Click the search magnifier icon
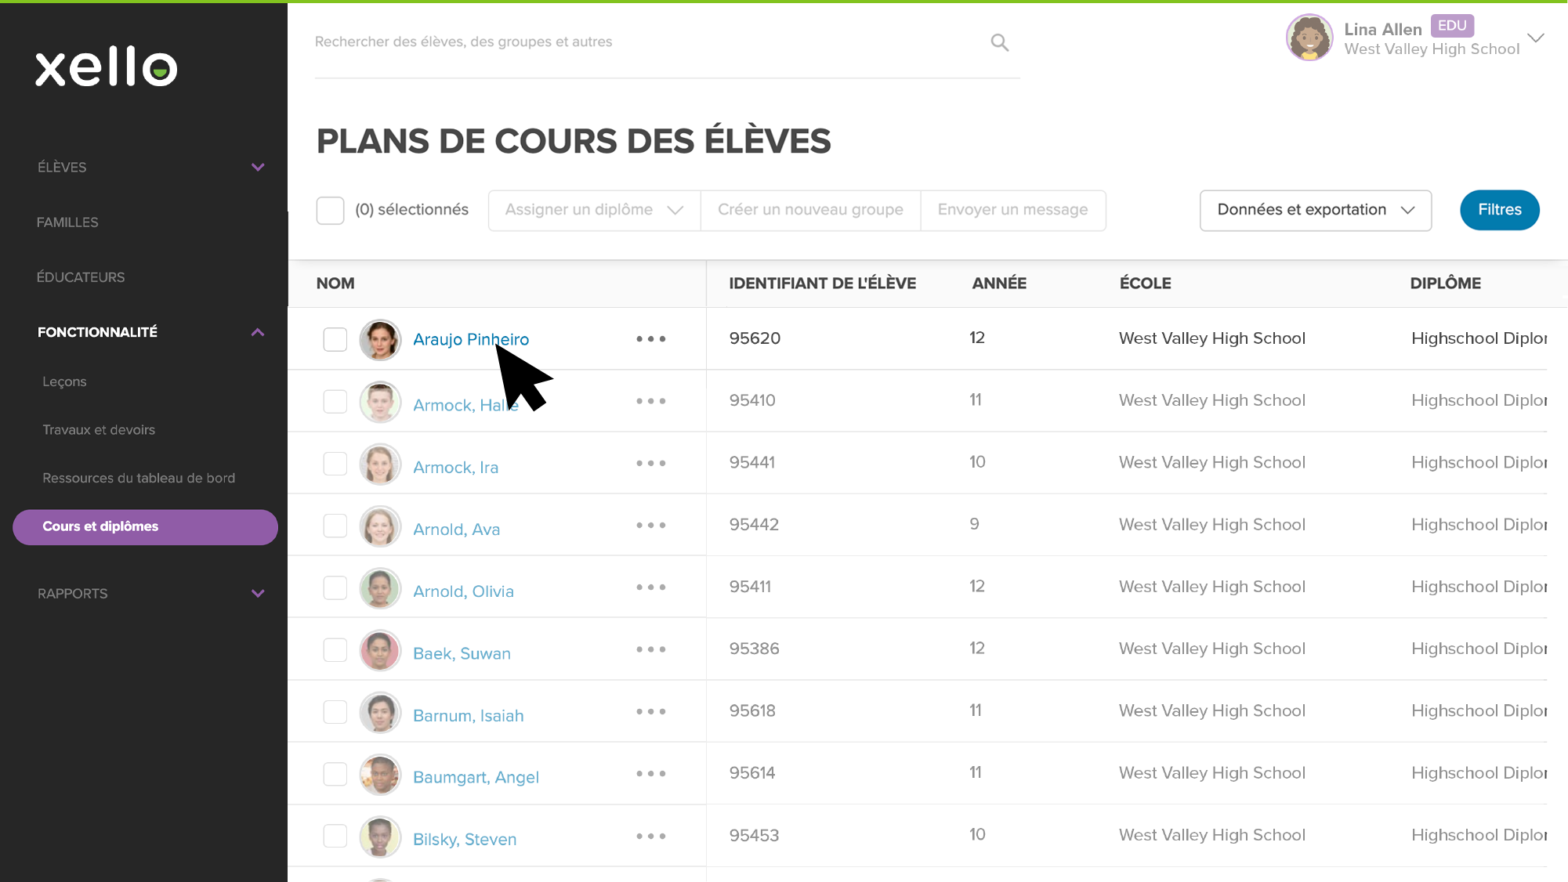The image size is (1568, 882). point(999,42)
